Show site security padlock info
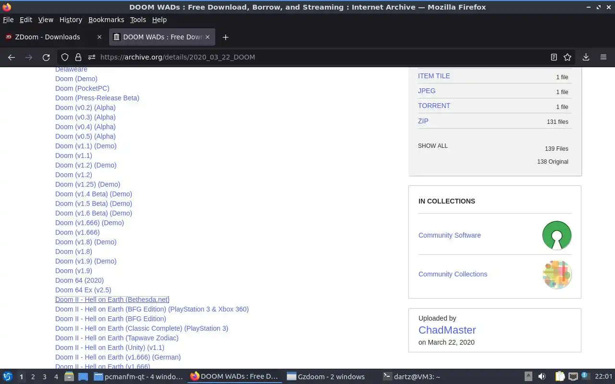 pos(78,57)
